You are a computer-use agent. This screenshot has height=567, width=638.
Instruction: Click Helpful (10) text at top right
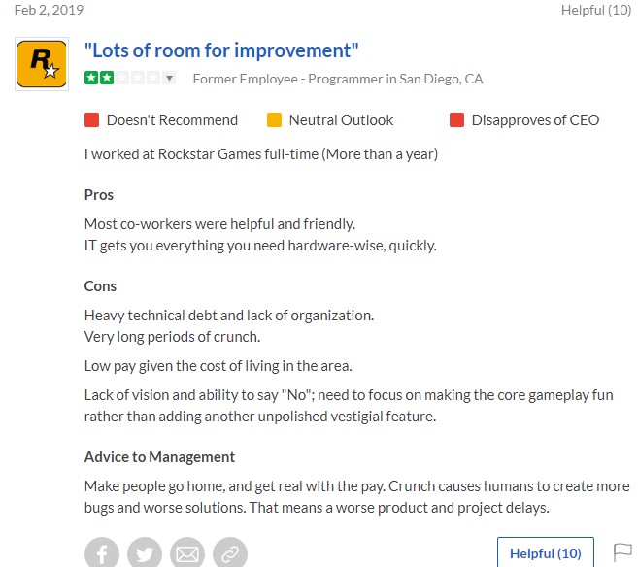click(596, 10)
